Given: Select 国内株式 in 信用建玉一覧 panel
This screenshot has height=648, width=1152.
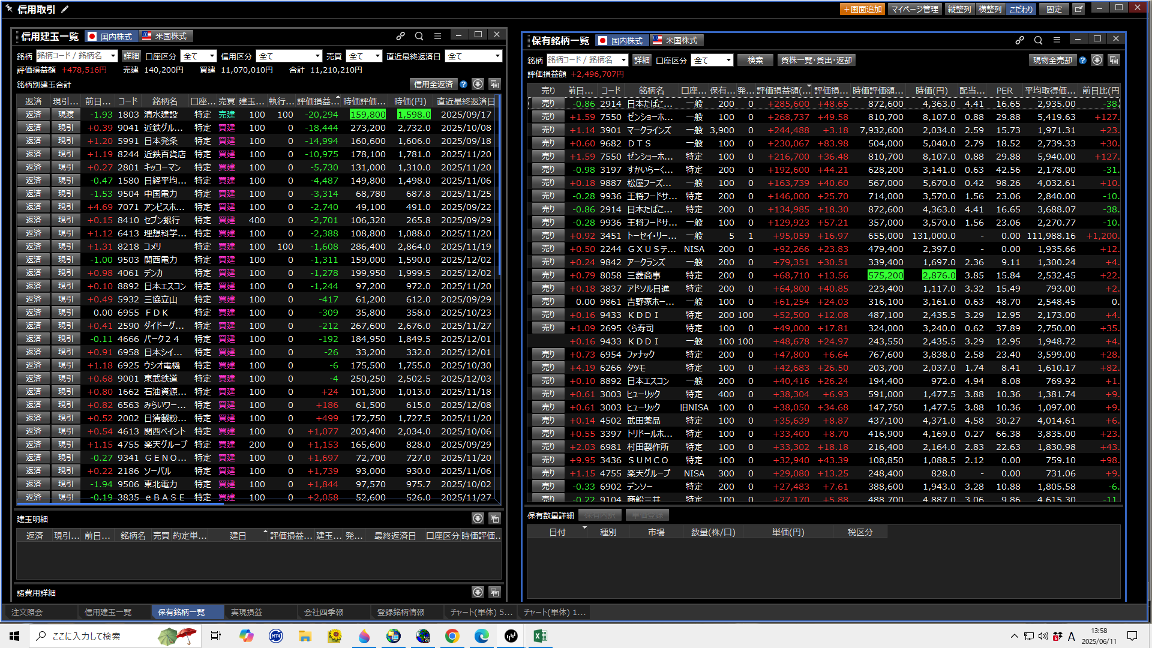Looking at the screenshot, I should pos(111,37).
